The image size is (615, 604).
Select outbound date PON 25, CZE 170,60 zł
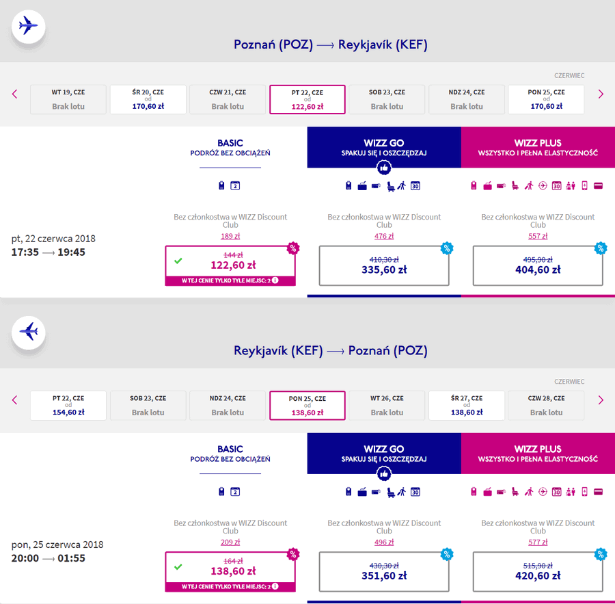(546, 99)
